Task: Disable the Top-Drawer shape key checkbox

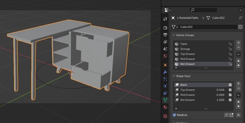Action: coord(230,90)
